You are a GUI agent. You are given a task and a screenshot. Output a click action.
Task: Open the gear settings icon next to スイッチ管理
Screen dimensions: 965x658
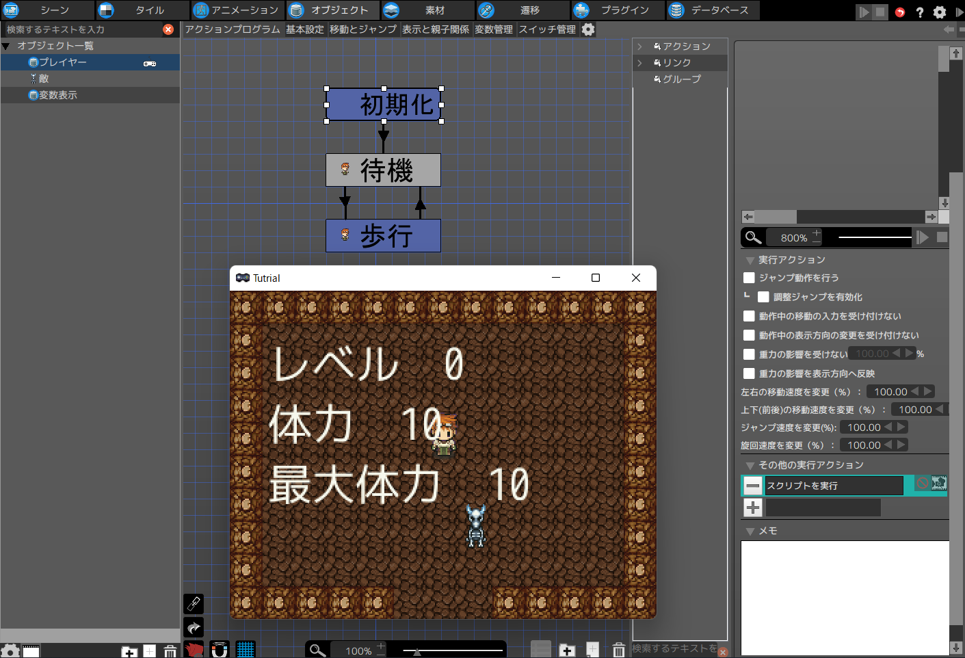click(x=587, y=29)
